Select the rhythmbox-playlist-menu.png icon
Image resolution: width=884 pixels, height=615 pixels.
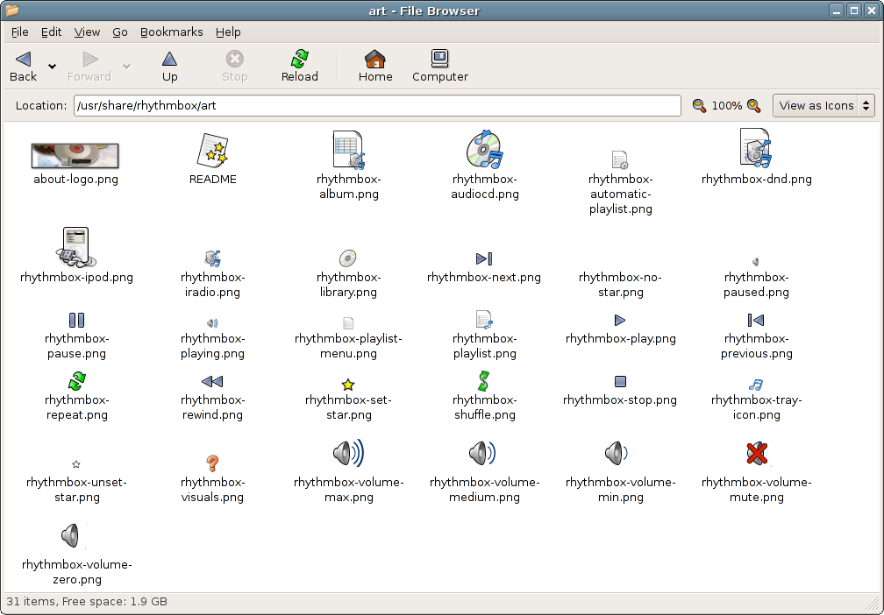tap(348, 323)
